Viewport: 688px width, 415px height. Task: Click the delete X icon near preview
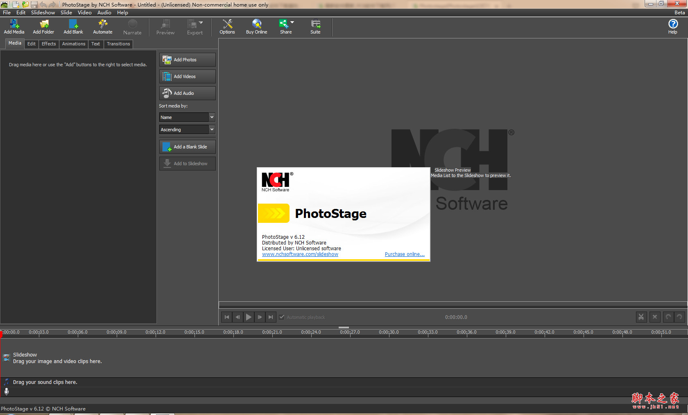655,317
